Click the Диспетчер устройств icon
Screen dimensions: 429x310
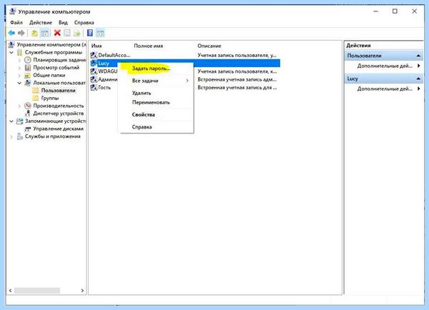click(x=28, y=113)
